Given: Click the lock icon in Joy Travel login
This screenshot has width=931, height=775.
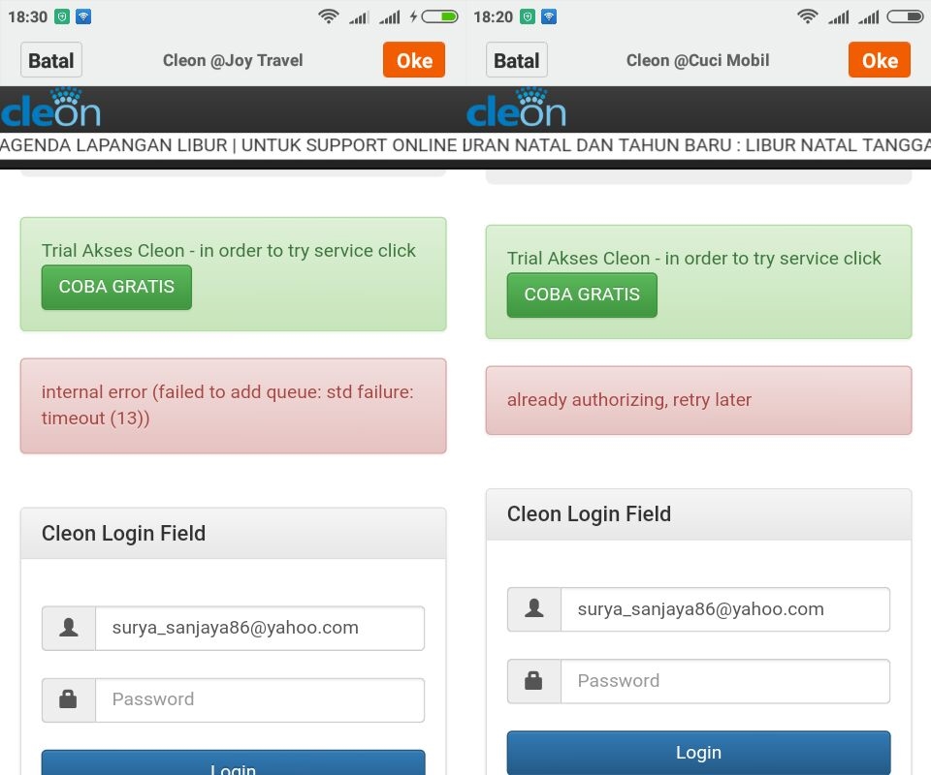Looking at the screenshot, I should tap(68, 699).
